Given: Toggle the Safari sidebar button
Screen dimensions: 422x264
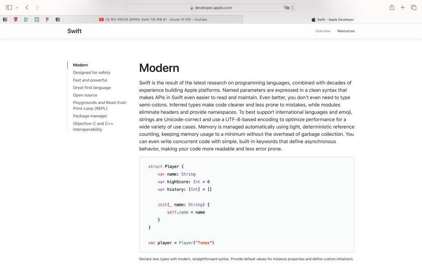Looking at the screenshot, I should 9,8.
